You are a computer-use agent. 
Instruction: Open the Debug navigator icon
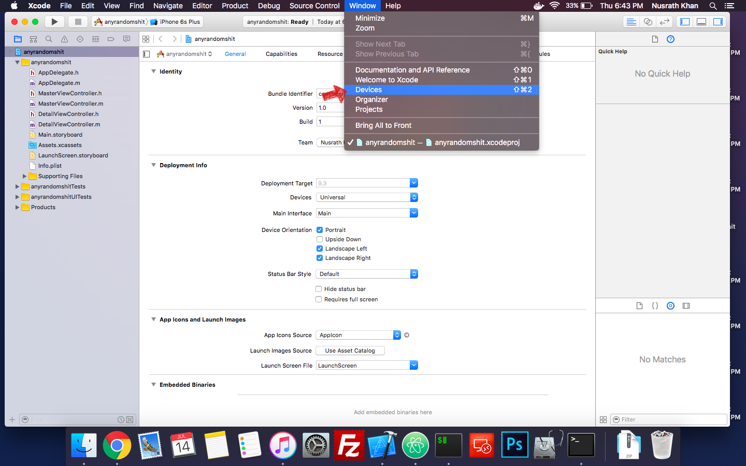point(95,39)
